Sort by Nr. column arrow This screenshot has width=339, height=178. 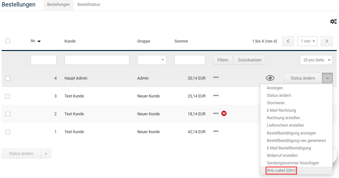point(39,41)
